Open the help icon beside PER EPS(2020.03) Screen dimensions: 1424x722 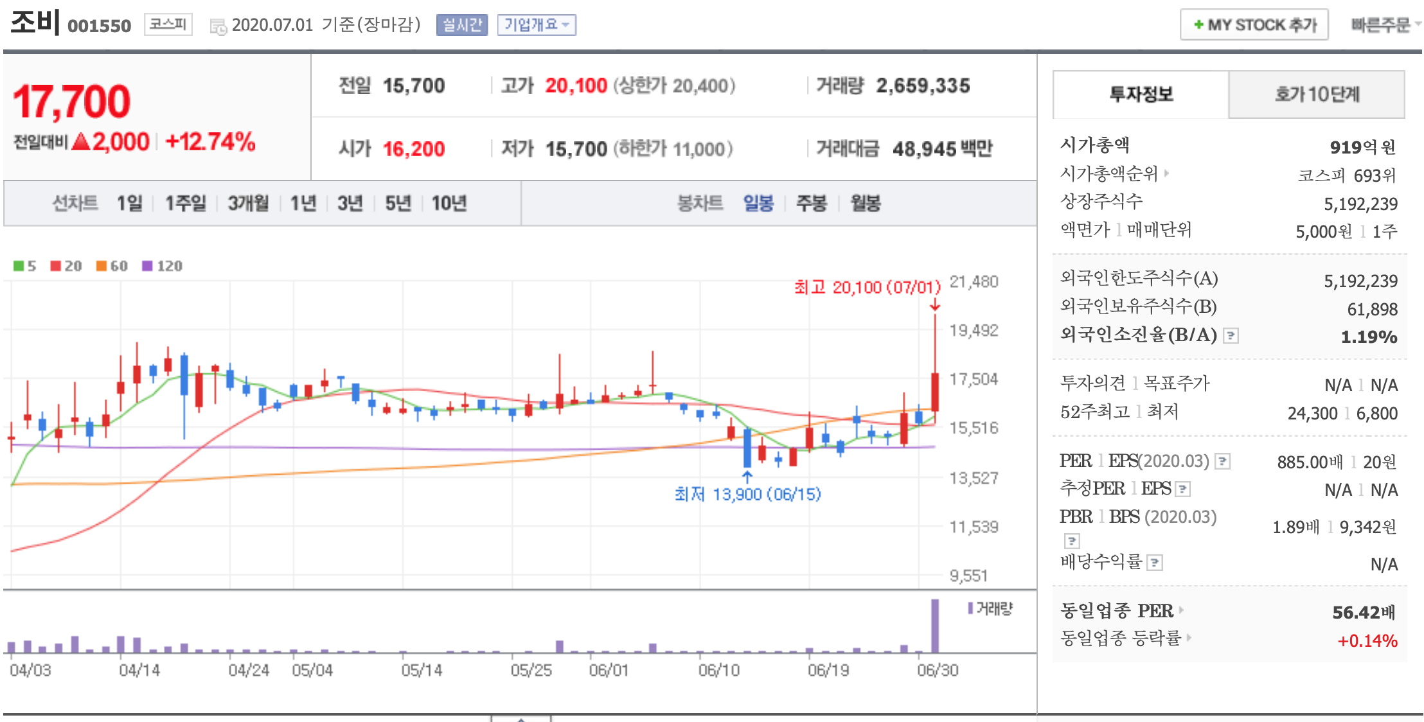coord(1222,461)
